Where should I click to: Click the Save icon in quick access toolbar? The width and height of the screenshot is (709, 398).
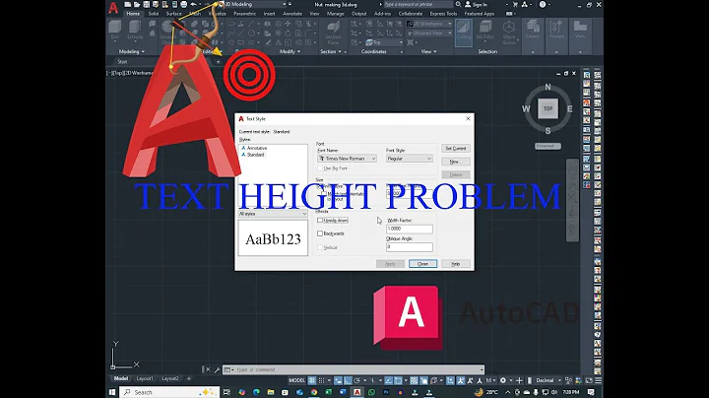point(147,5)
